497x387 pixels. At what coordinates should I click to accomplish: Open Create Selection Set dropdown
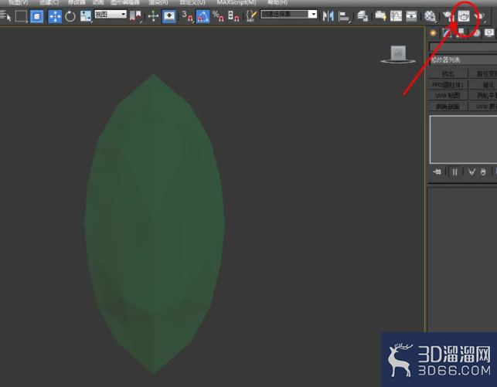pos(288,14)
